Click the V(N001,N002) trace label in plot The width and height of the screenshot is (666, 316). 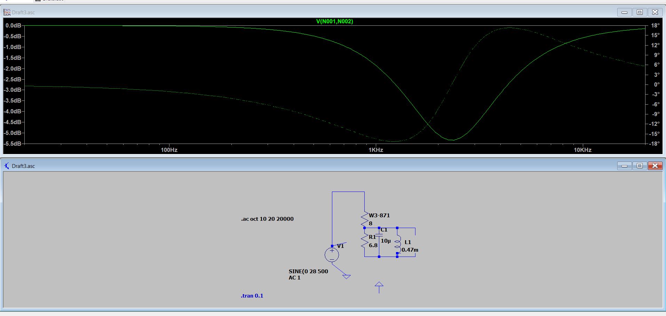[x=334, y=21]
